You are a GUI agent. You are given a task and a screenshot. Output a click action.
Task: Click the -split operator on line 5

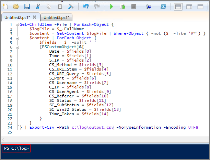point(79,42)
